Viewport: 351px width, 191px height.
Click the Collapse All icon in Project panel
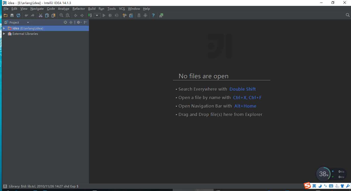coord(71,22)
